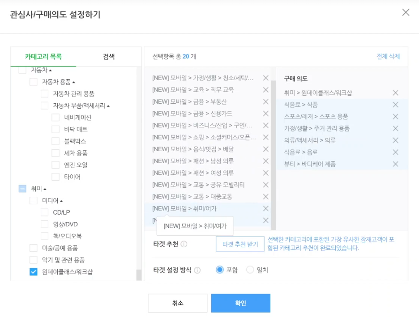Remove the 모바일 > 금융 > 부동산 item
This screenshot has height=317, width=419.
[265, 101]
